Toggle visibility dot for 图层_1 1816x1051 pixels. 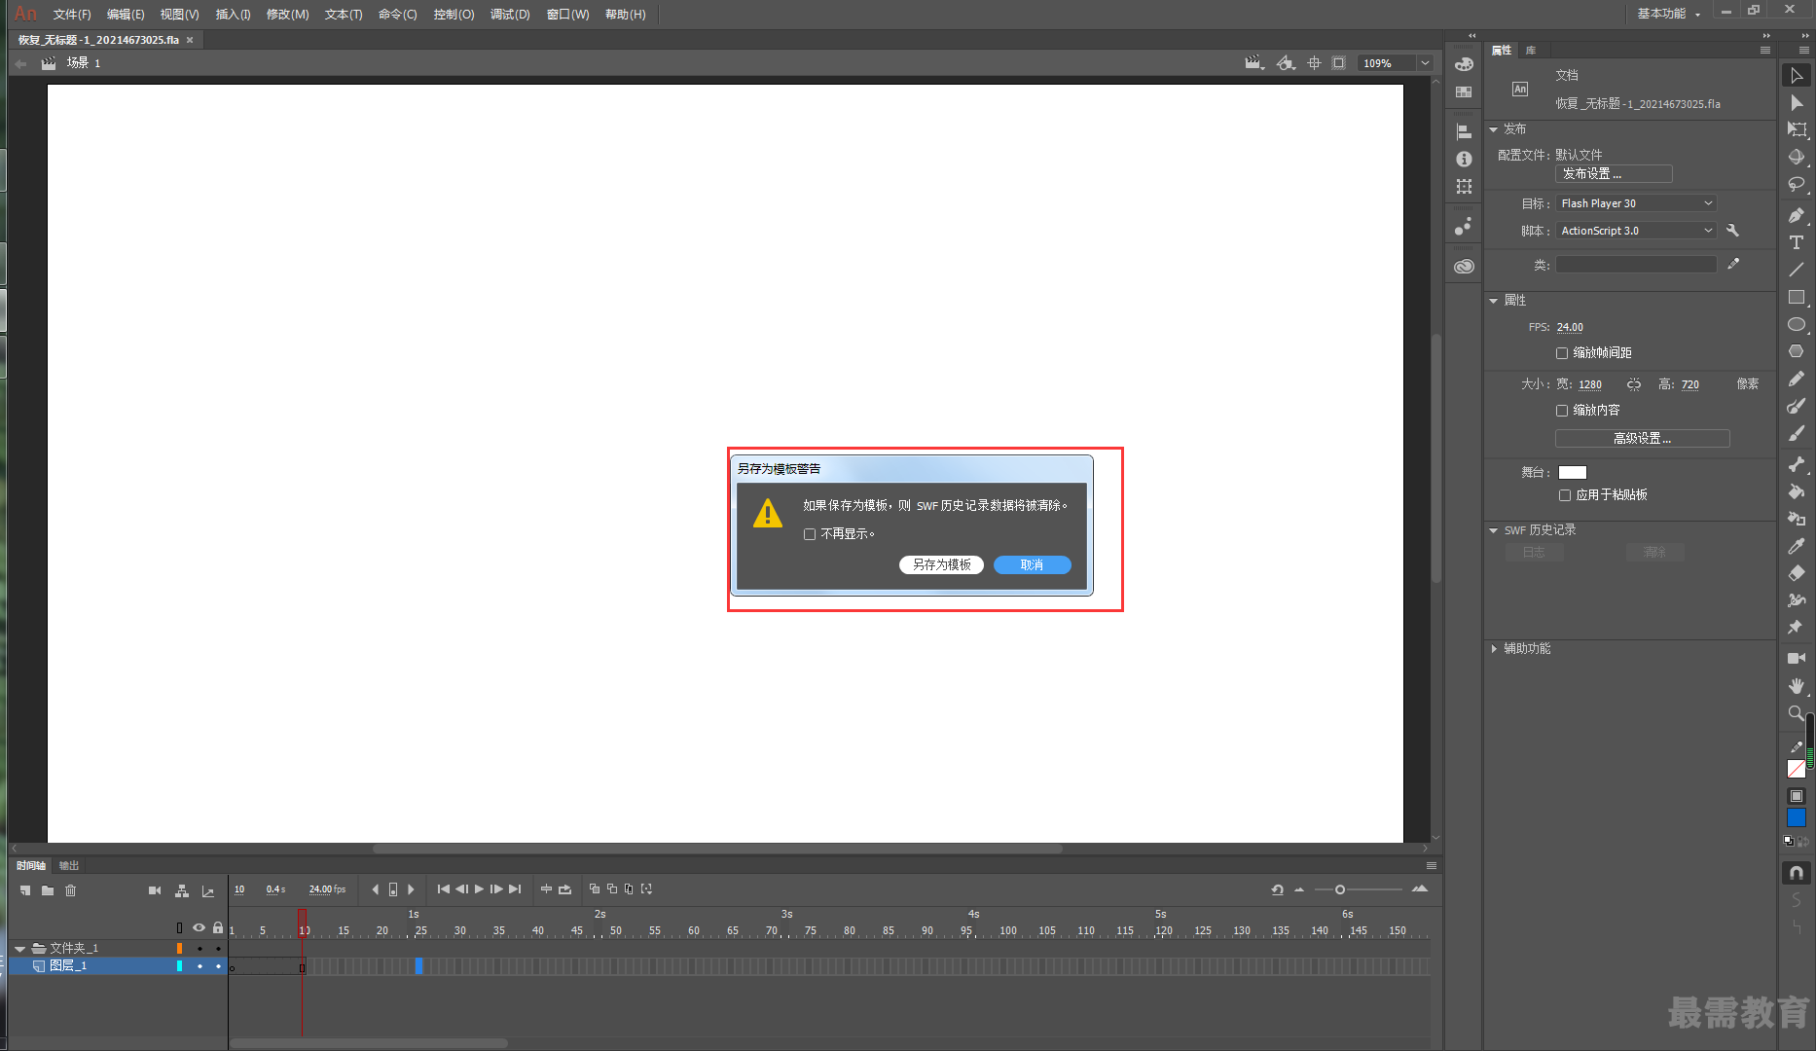pyautogui.click(x=200, y=966)
